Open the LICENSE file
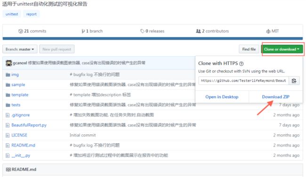The image size is (306, 177). pyautogui.click(x=19, y=135)
